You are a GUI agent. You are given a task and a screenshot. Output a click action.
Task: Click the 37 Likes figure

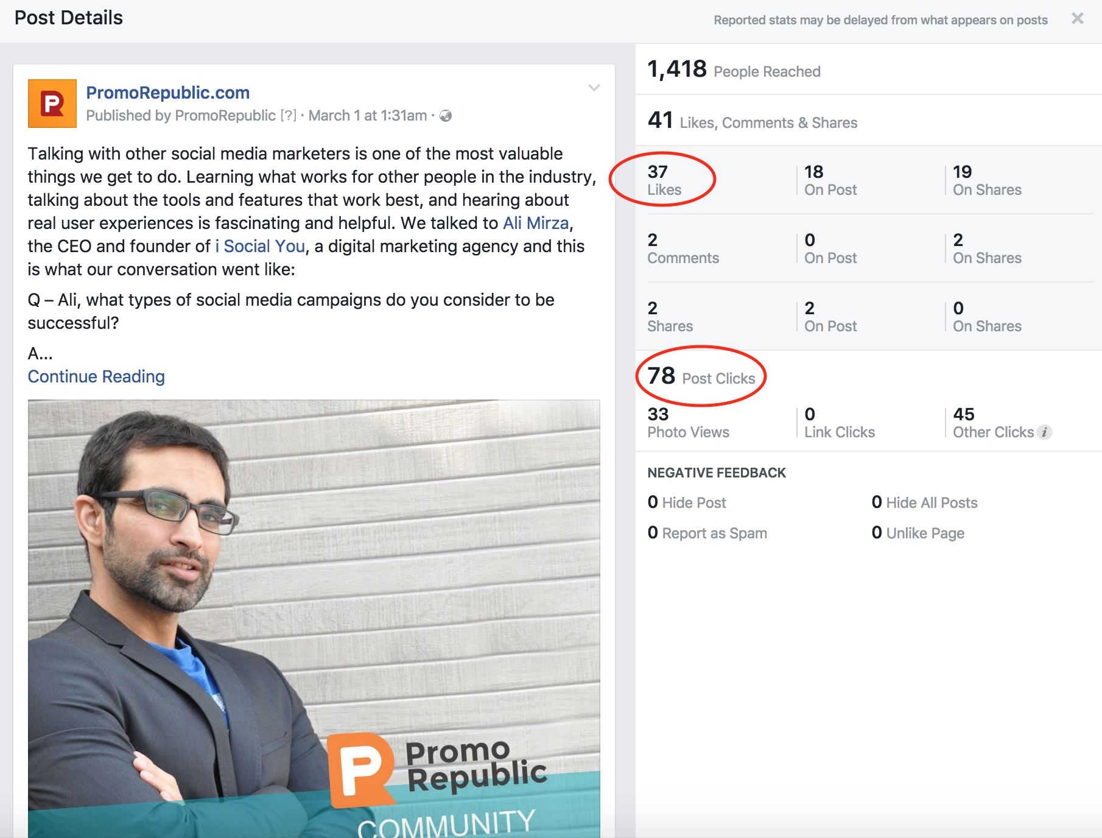click(x=664, y=180)
